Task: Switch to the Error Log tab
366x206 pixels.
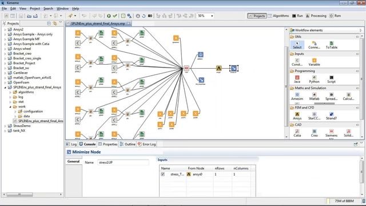Action: coord(146,144)
